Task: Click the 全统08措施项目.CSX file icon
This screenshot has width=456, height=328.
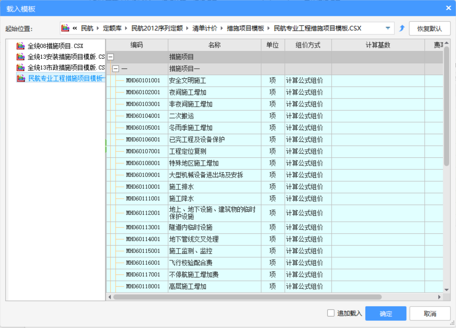Action: pyautogui.click(x=21, y=46)
